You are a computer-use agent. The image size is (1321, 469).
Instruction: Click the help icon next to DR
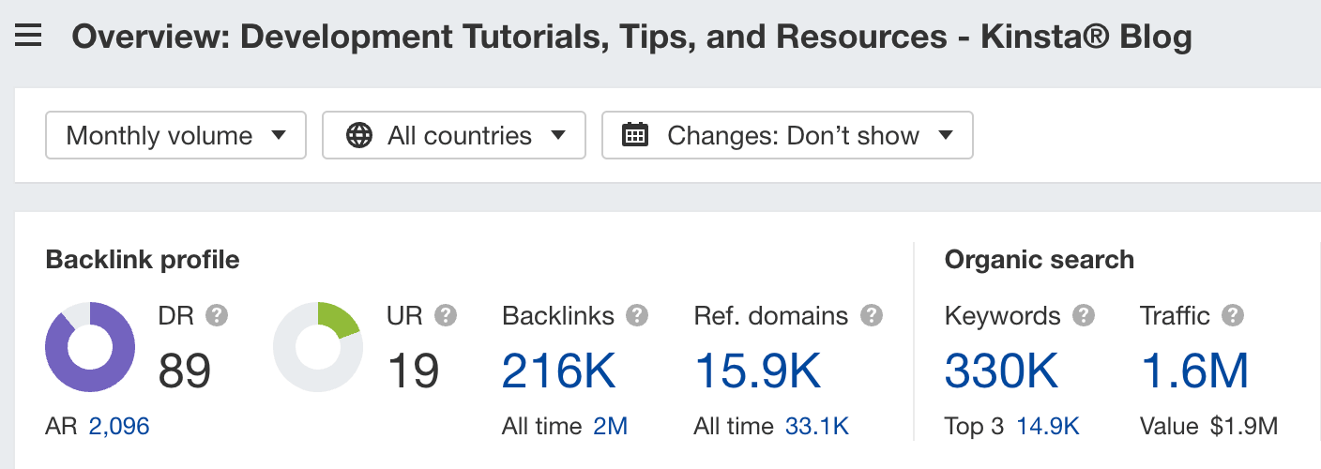(x=217, y=315)
